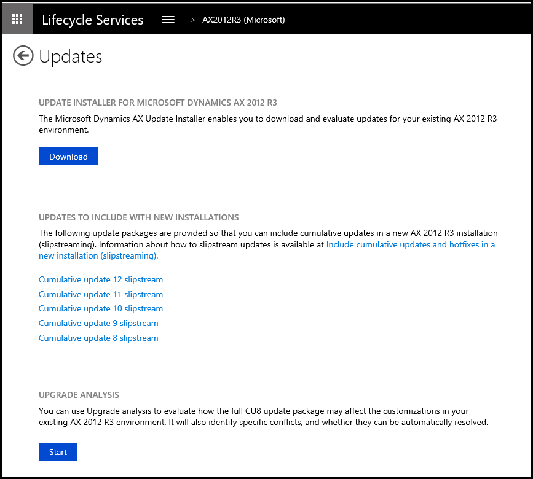This screenshot has height=479, width=533.
Task: Click the Updates to Include section heading
Action: point(139,217)
